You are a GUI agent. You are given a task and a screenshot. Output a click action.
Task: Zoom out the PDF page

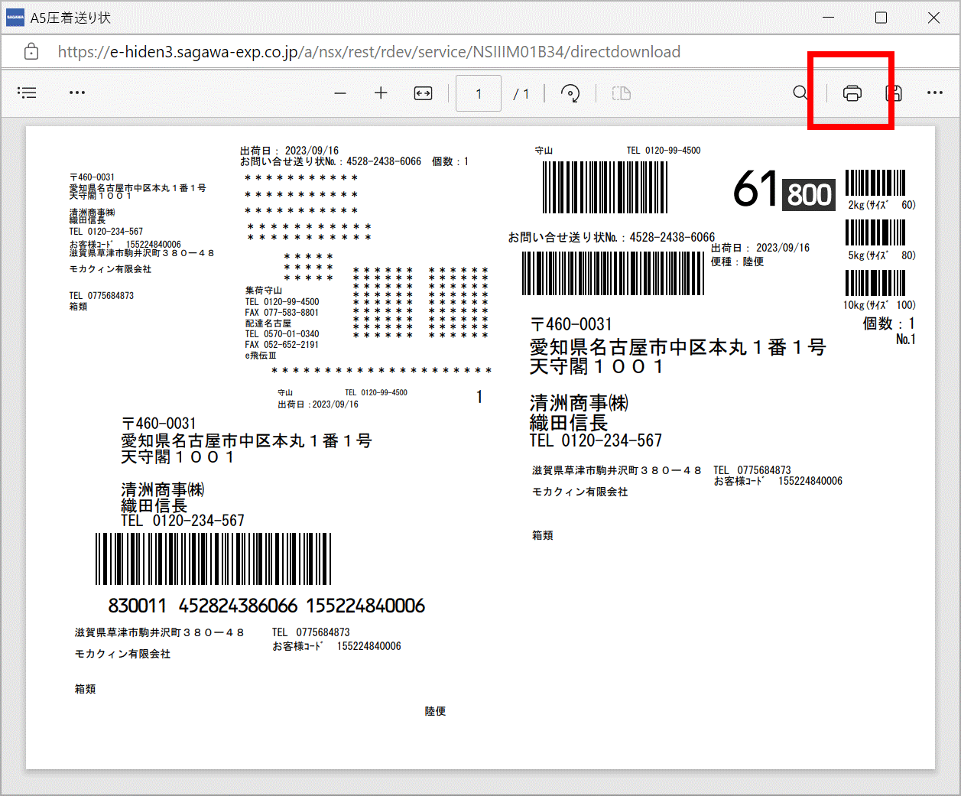[x=340, y=93]
